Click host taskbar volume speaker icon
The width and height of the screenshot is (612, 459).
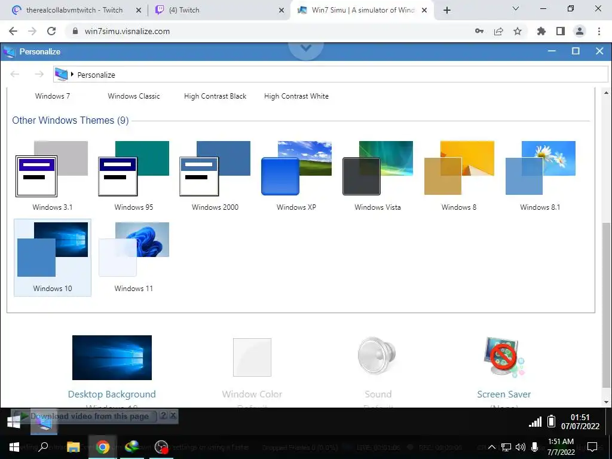(x=520, y=447)
